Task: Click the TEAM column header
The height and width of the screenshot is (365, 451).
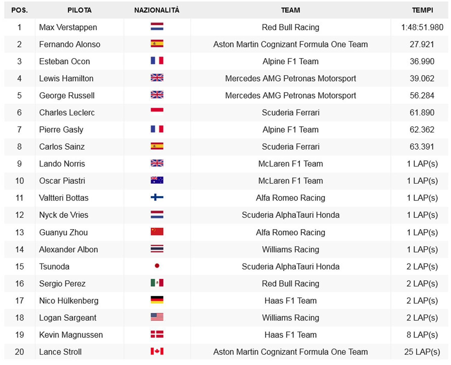Action: [290, 10]
